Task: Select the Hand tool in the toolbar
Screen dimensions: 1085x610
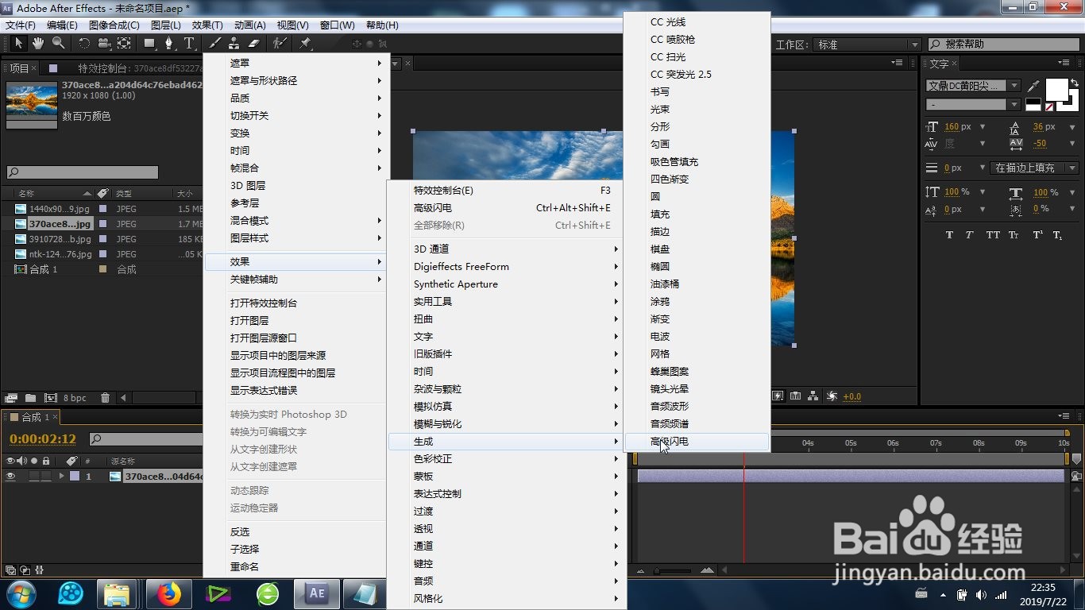Action: tap(37, 43)
